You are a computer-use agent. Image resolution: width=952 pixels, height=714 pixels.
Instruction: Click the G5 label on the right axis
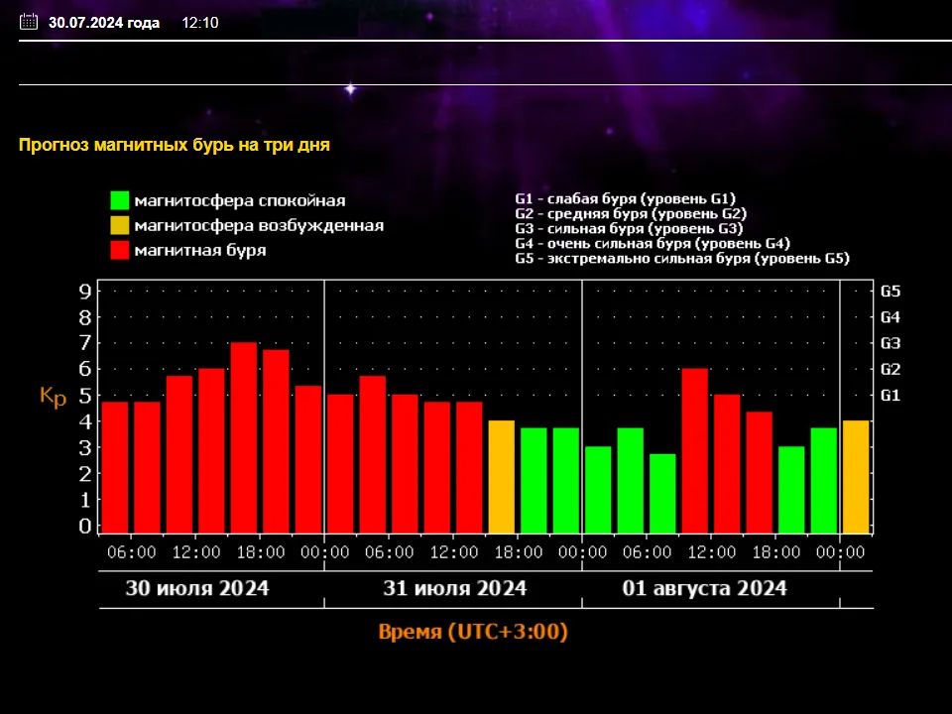click(890, 292)
